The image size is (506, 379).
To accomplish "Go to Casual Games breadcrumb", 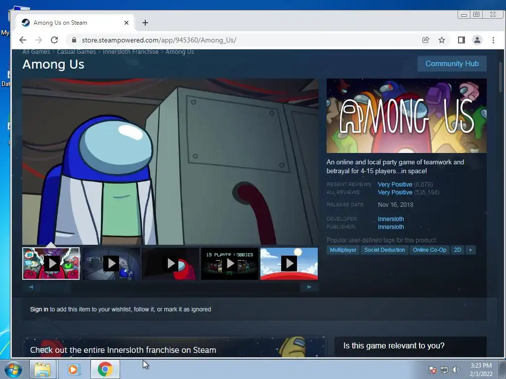I will 77,52.
